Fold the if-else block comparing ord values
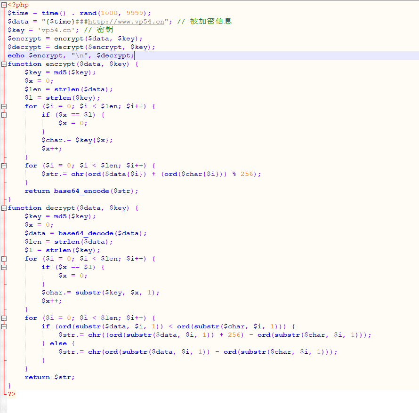The image size is (419, 413). pos(4,326)
